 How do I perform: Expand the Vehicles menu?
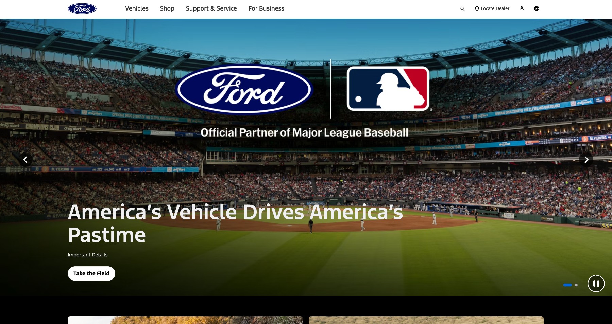click(137, 8)
